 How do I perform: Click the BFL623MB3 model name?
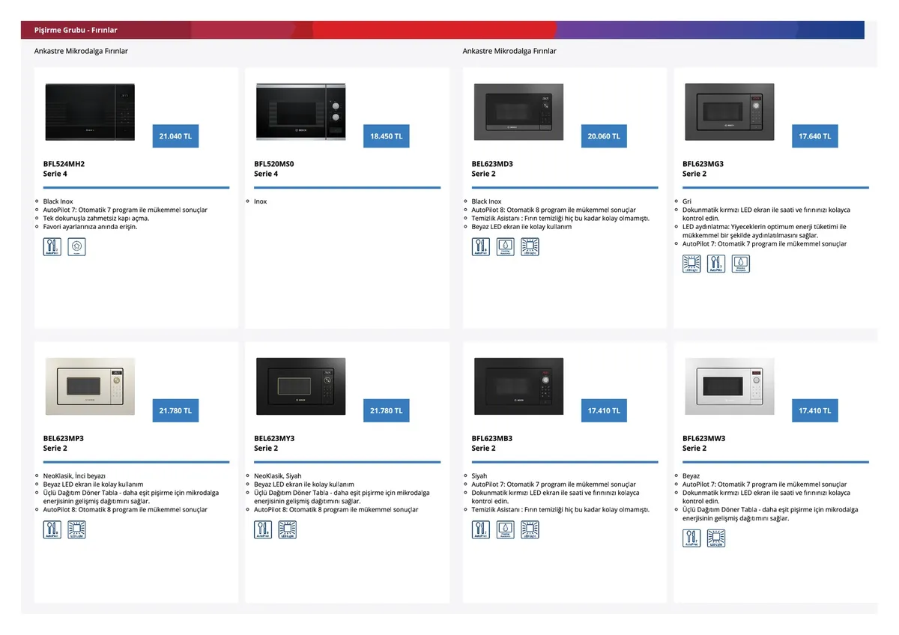pos(492,438)
